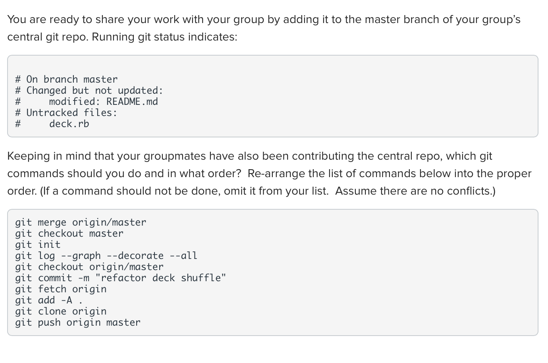Click the "git clone origin" command

61,311
